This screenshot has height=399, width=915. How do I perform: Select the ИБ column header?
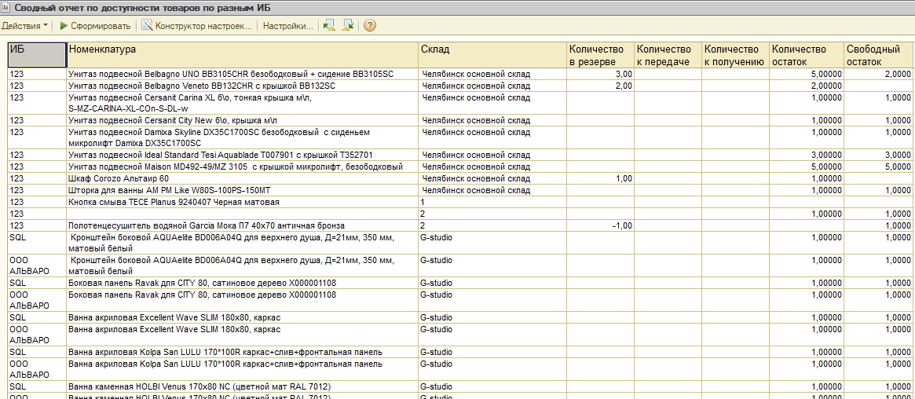pos(38,55)
